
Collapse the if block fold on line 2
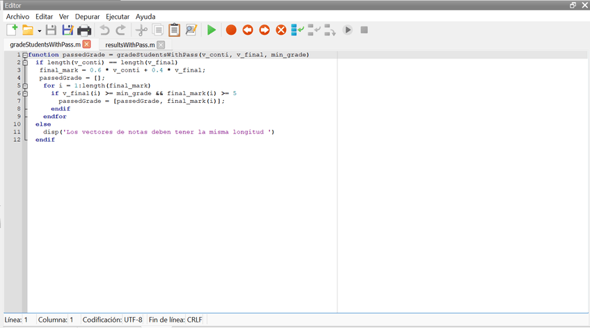[25, 63]
